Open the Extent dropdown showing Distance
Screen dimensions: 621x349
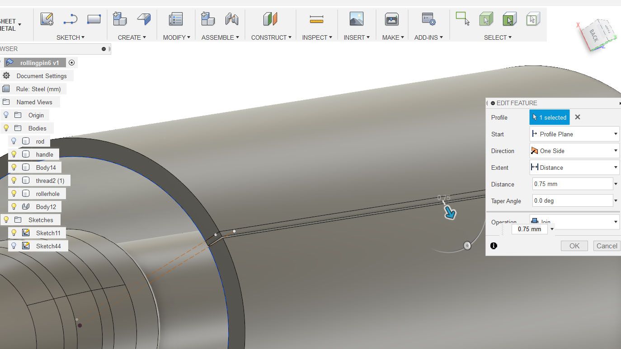coord(574,168)
